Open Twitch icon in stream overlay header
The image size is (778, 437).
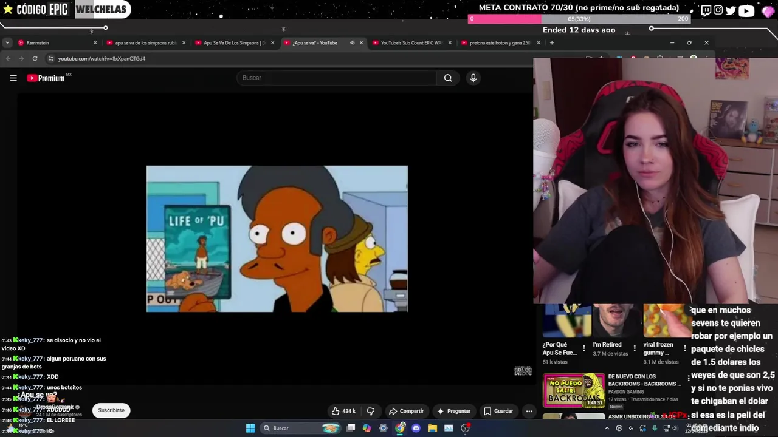pyautogui.click(x=706, y=10)
